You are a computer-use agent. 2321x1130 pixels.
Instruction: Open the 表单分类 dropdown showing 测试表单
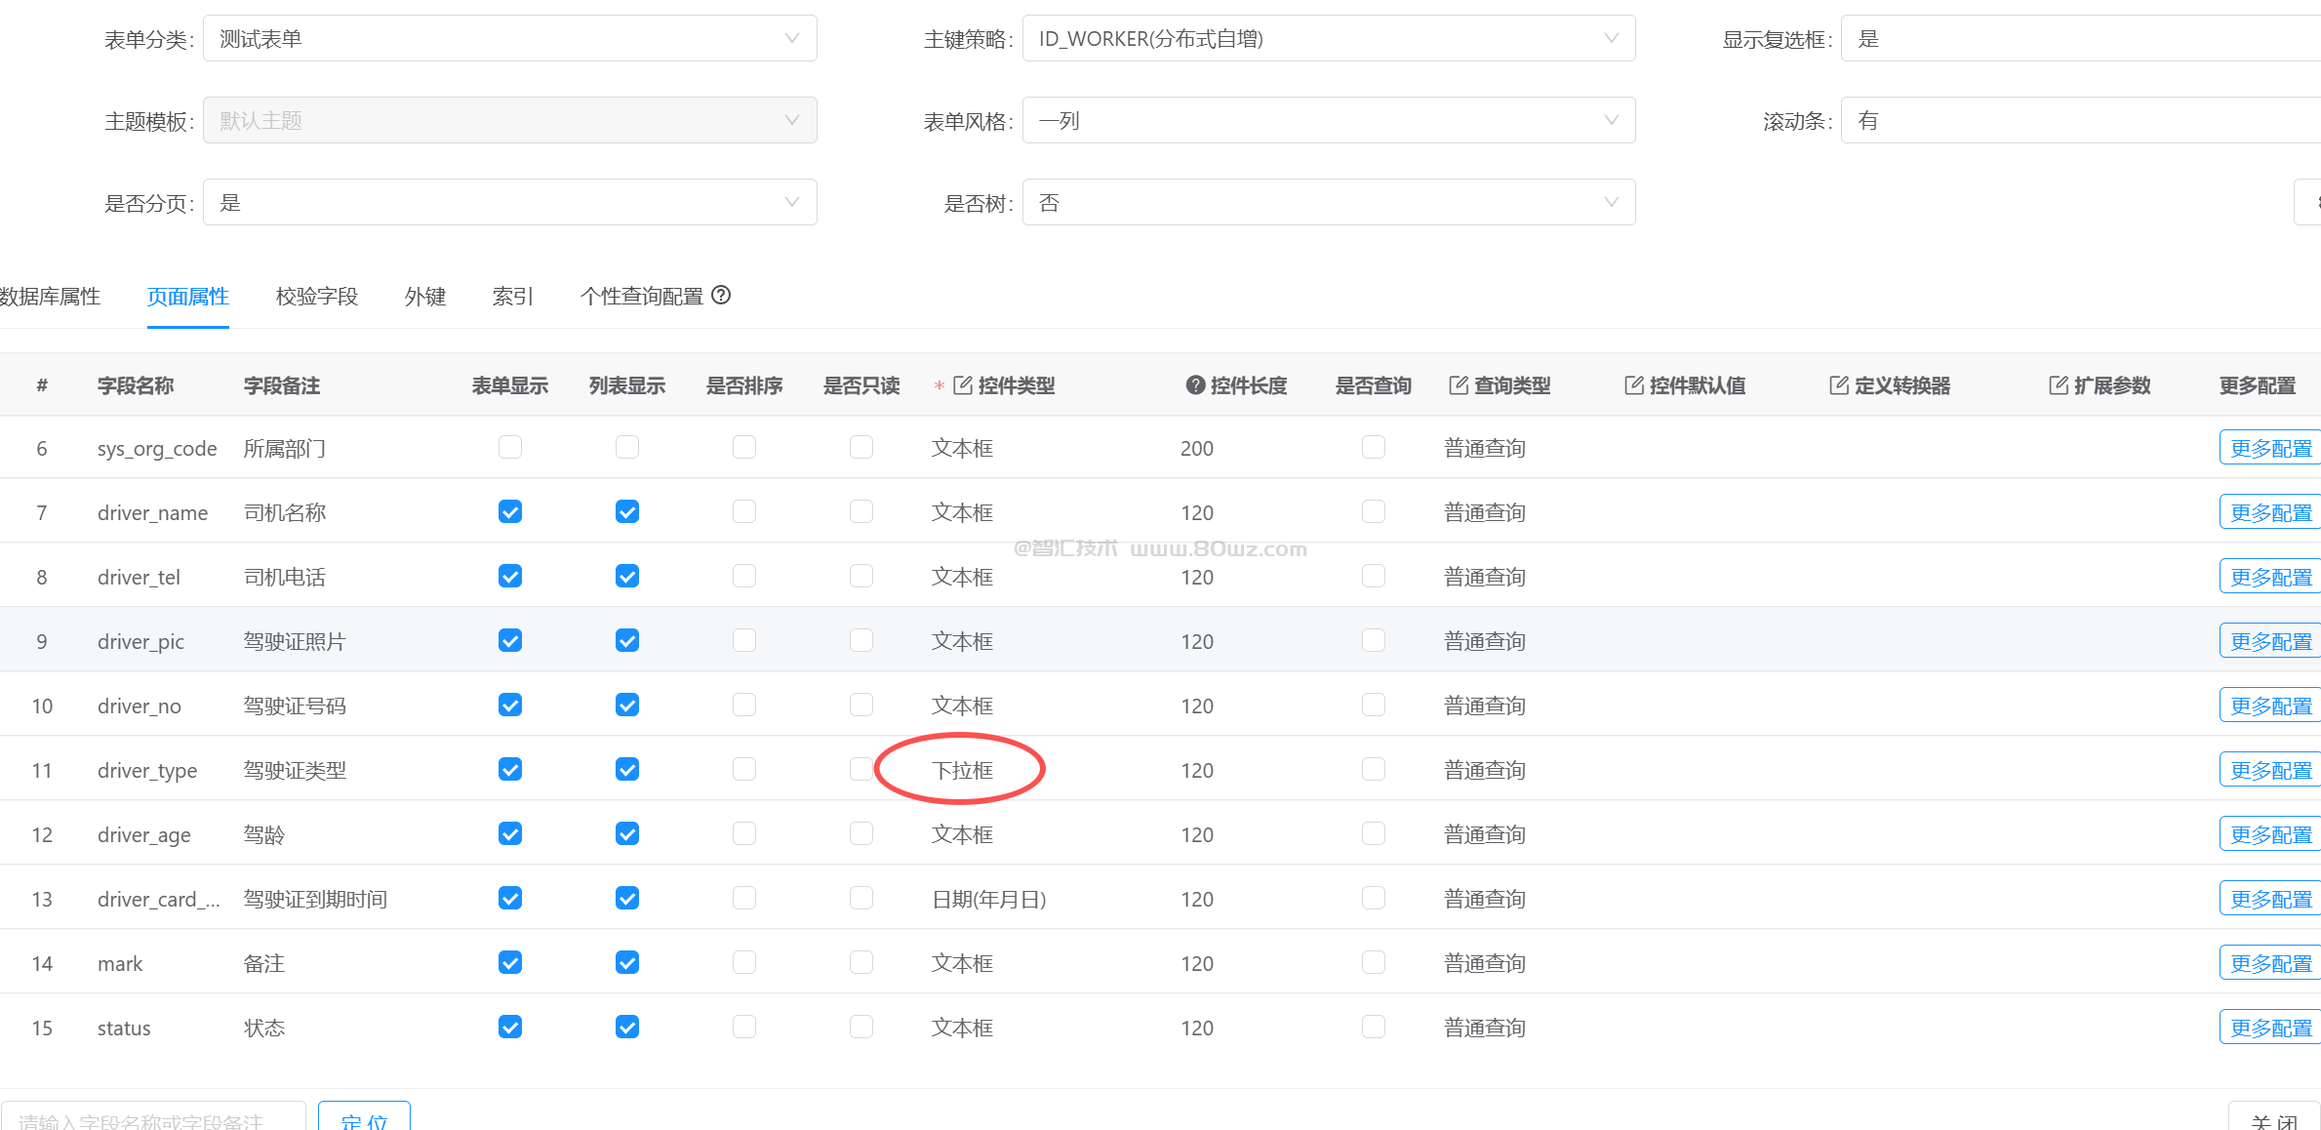point(509,38)
